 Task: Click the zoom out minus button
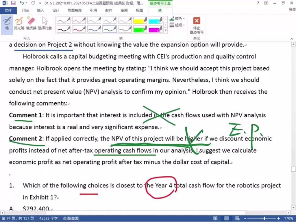pos(245,219)
